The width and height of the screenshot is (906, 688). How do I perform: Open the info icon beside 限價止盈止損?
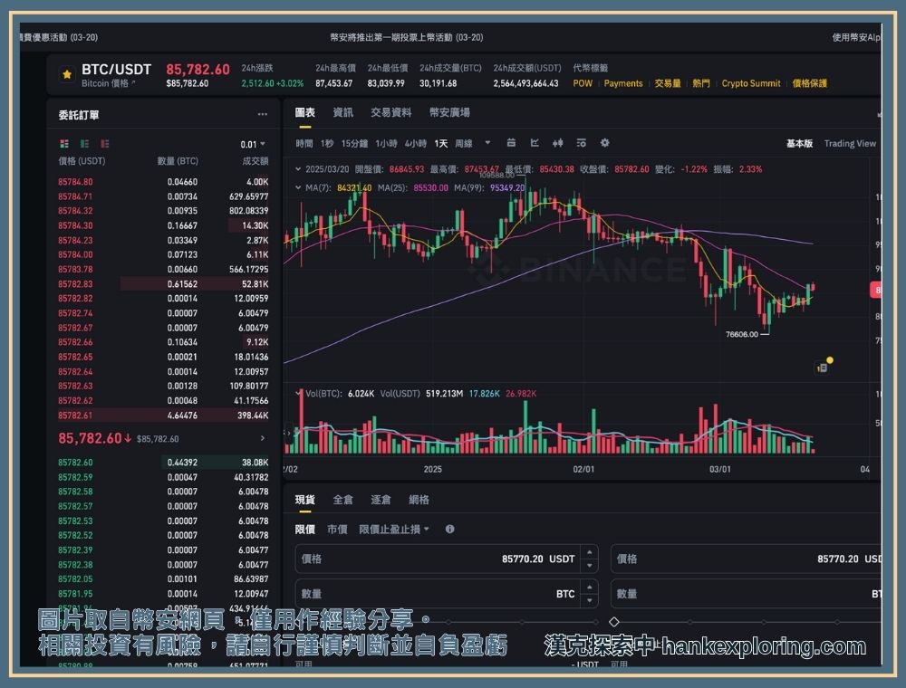pos(449,530)
